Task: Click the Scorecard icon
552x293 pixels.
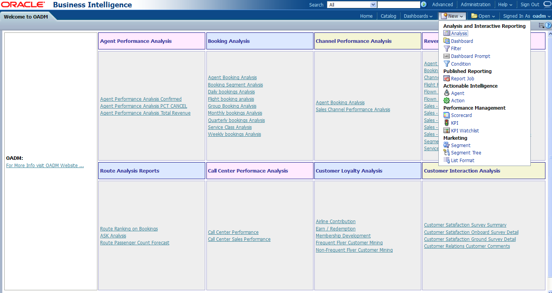Action: [446, 115]
